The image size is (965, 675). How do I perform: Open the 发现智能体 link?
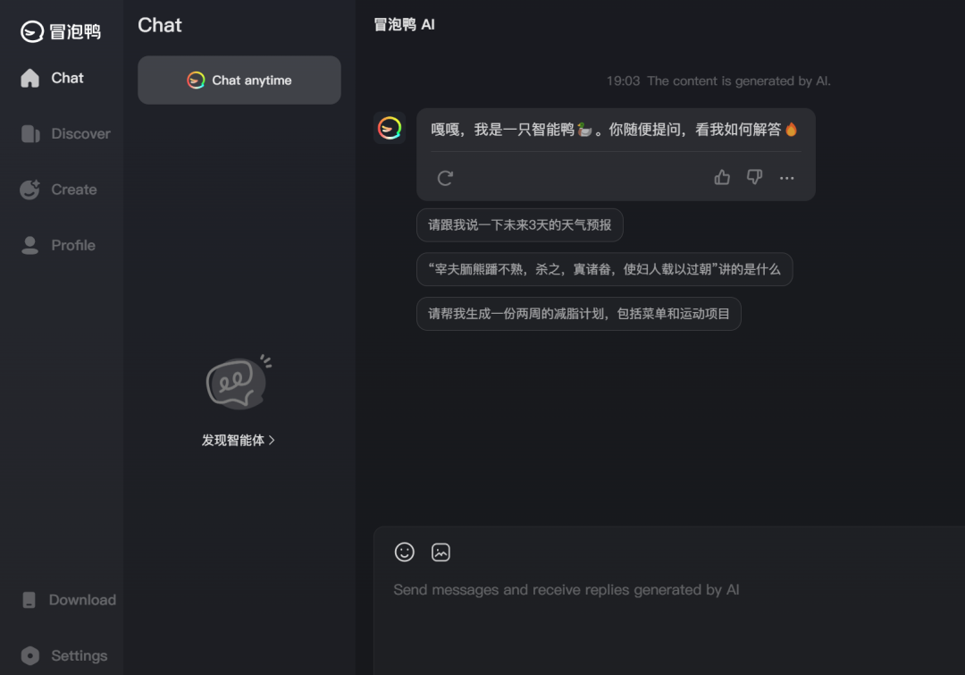pos(239,441)
